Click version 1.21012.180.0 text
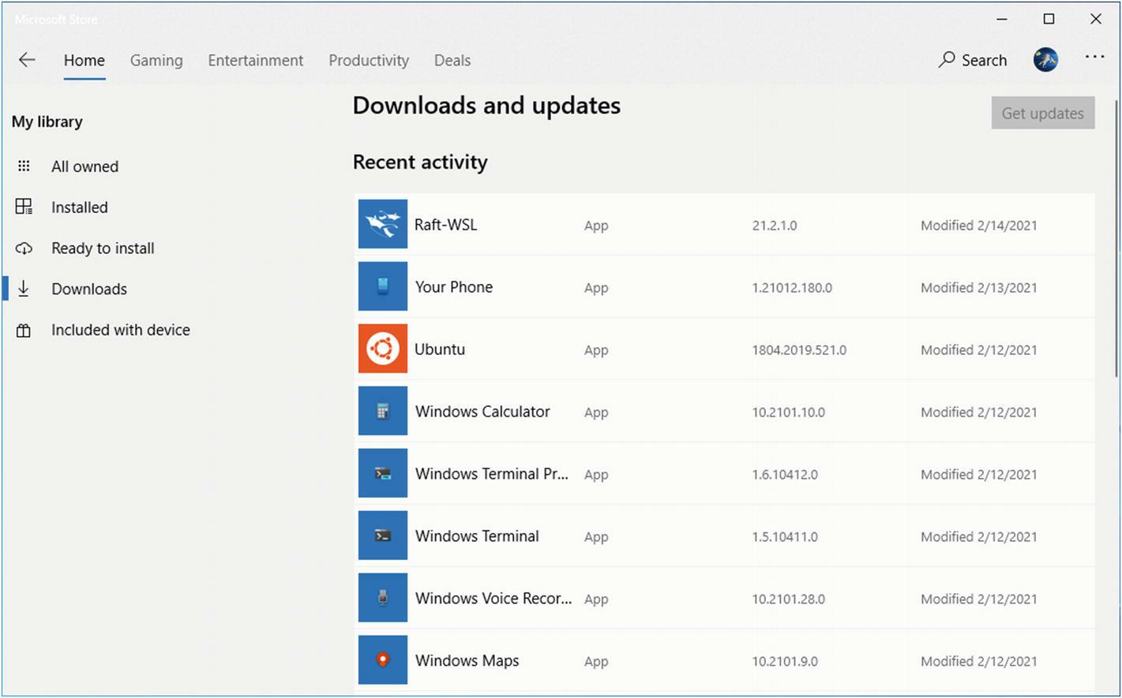Image resolution: width=1122 pixels, height=698 pixels. [x=792, y=288]
